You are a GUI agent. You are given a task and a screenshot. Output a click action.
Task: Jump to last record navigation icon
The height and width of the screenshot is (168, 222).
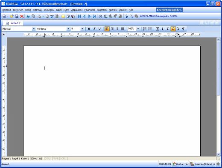tap(94, 16)
